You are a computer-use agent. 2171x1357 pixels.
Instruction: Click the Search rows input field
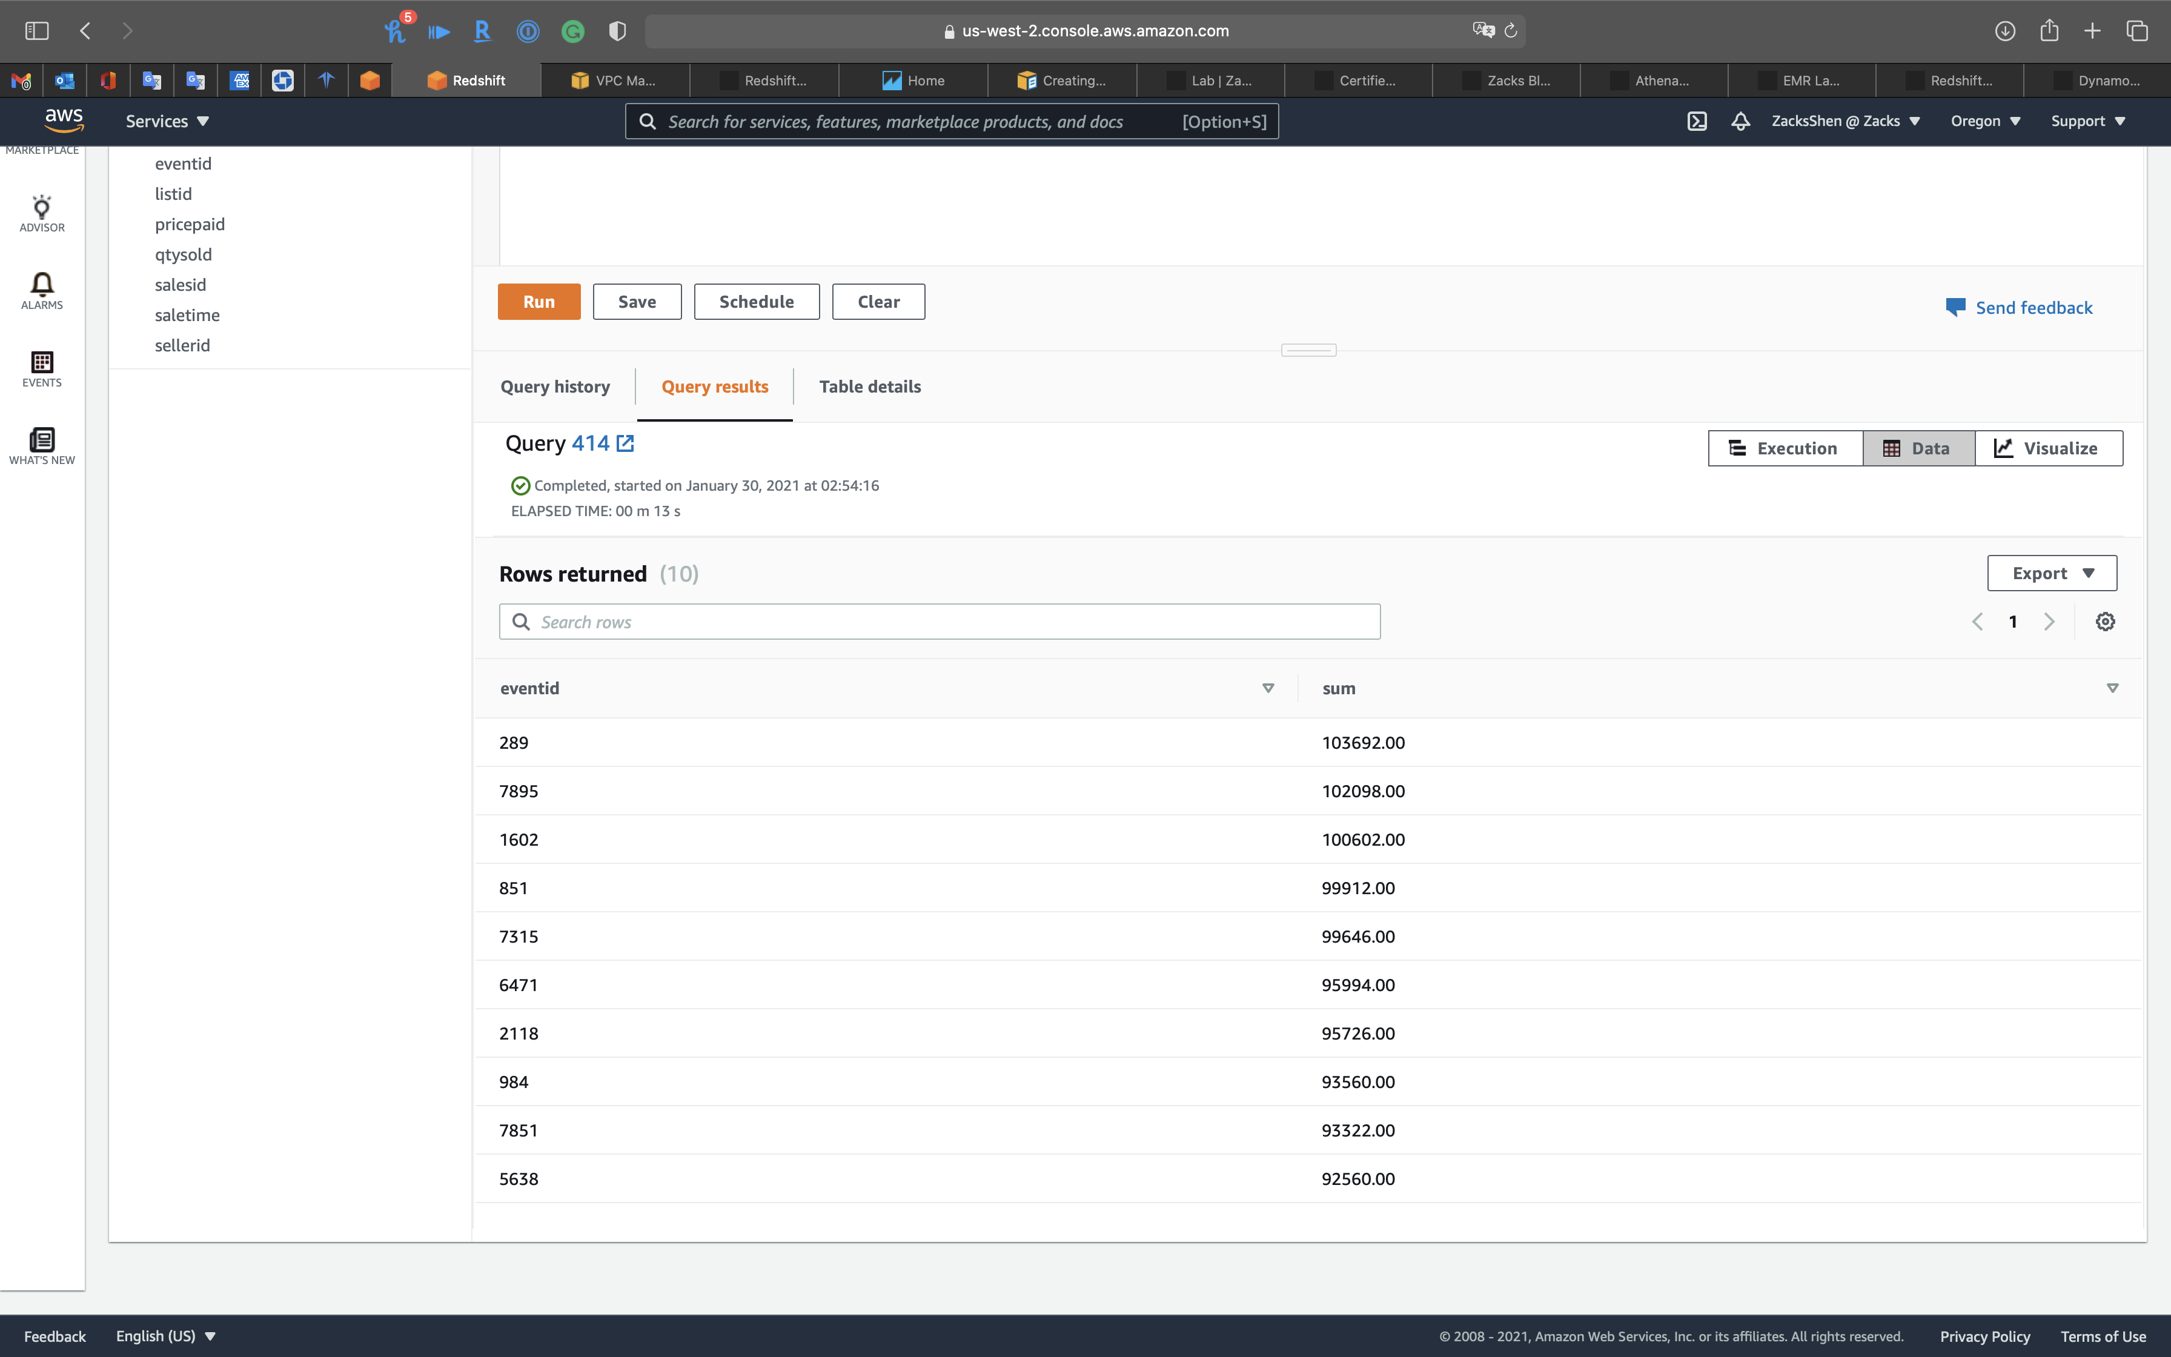point(940,622)
